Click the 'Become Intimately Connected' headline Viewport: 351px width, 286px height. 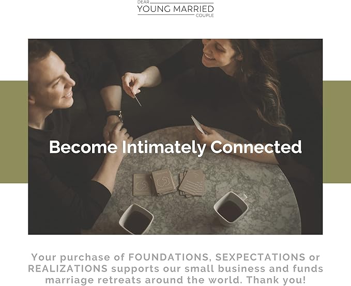[x=175, y=147]
